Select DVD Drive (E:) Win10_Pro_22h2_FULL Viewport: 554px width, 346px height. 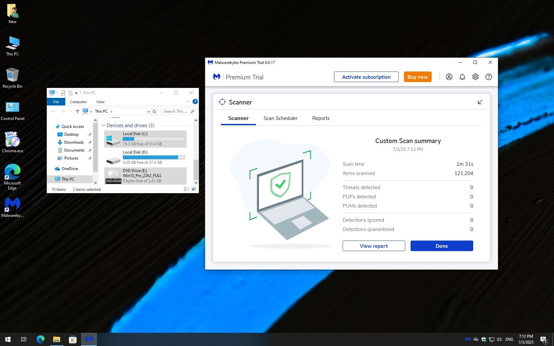(145, 176)
